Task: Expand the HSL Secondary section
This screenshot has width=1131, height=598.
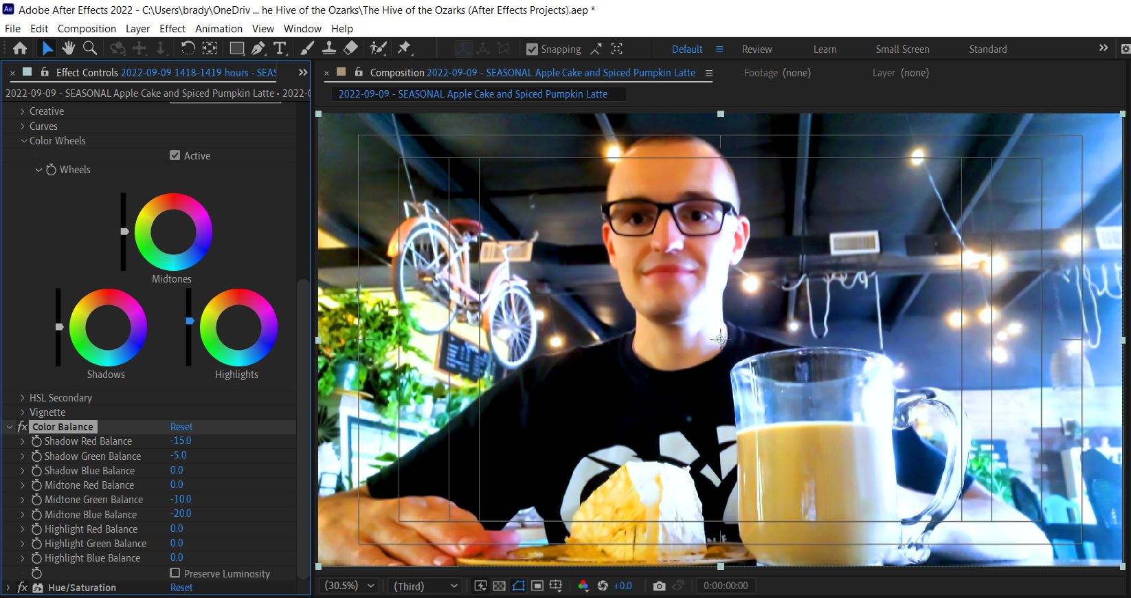Action: click(x=23, y=398)
